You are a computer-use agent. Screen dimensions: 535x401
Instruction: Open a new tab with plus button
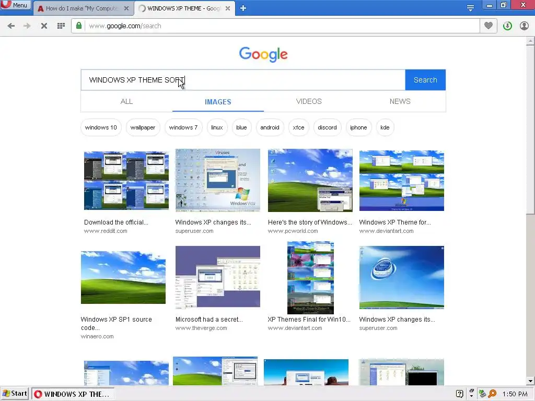click(x=243, y=8)
